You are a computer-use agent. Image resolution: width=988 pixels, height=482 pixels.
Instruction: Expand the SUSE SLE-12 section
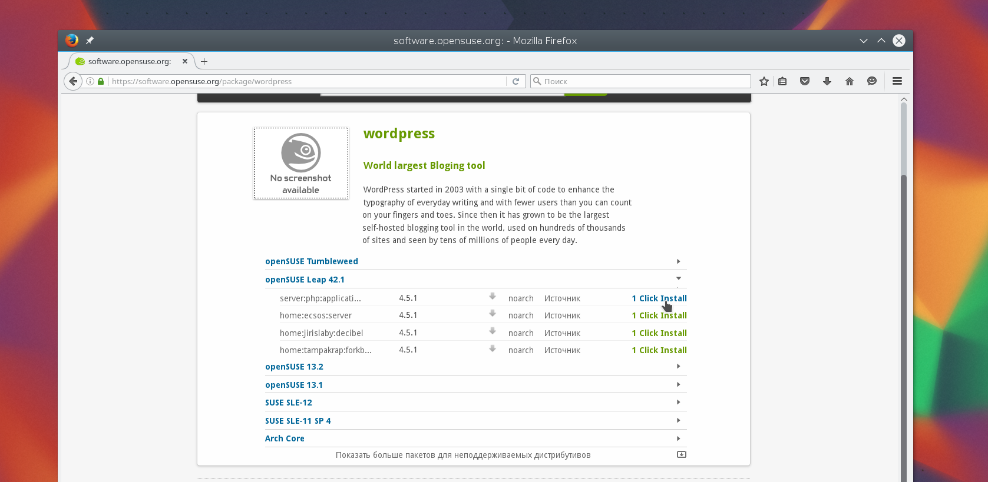(x=289, y=403)
